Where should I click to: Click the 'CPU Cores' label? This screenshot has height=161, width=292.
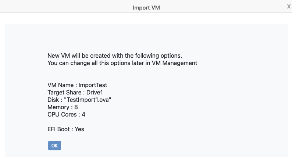point(63,114)
